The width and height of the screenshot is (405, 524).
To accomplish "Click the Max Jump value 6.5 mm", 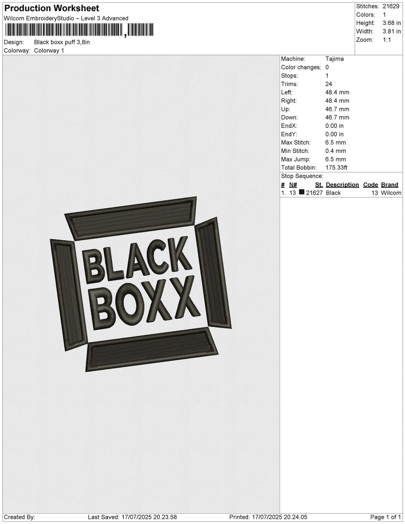I will click(x=335, y=159).
